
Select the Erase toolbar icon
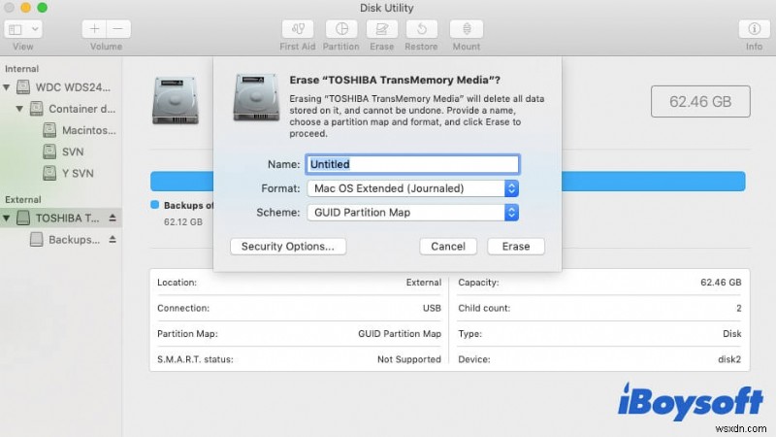(x=381, y=29)
